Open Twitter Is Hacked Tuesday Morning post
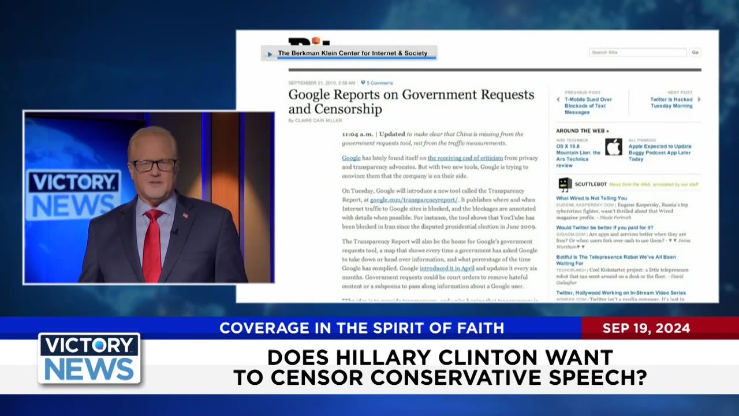Viewport: 739px width, 416px height. point(671,102)
